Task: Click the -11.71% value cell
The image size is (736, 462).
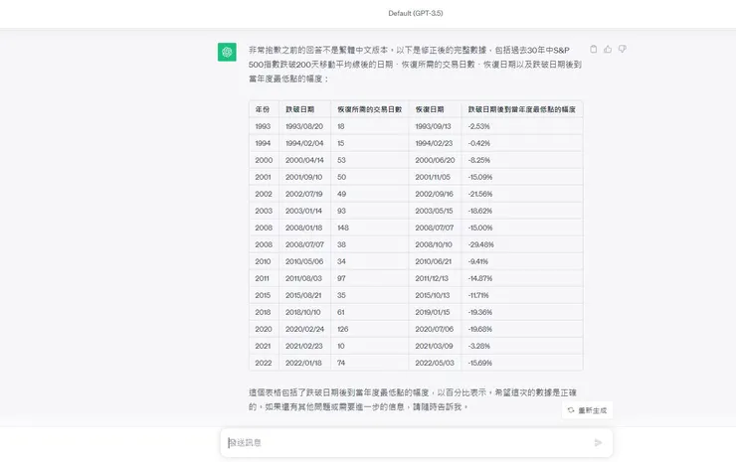Action: [522, 295]
